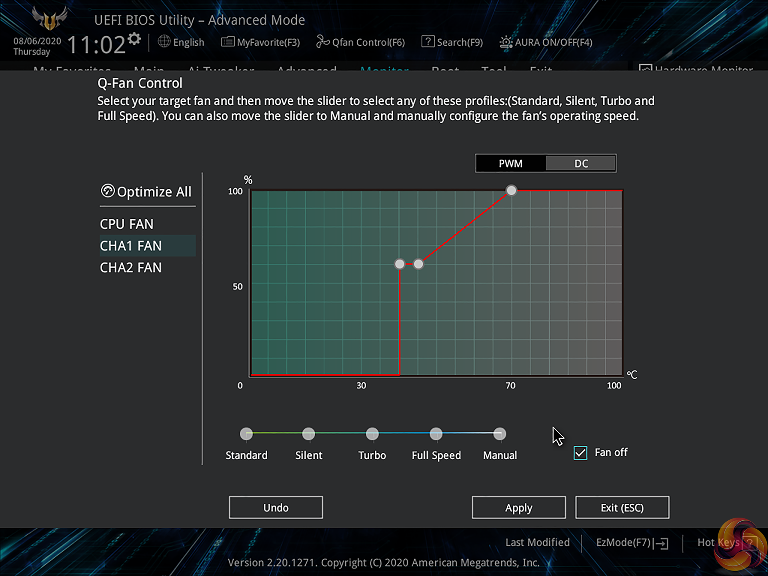Screen dimensions: 768x576
Task: Select CHA2 FAN from fan list
Action: (131, 267)
